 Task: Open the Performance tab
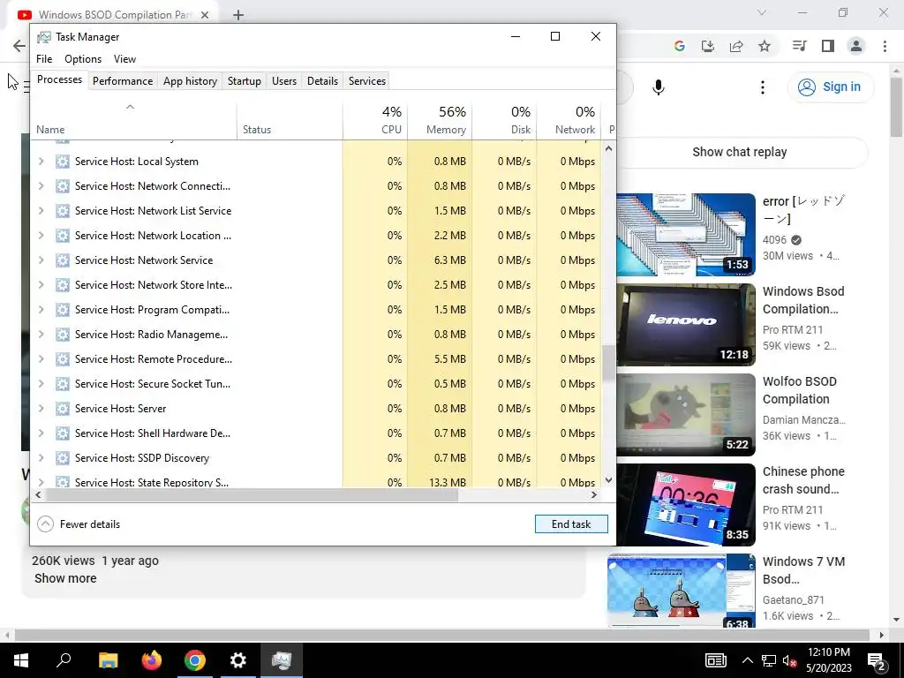coord(122,80)
